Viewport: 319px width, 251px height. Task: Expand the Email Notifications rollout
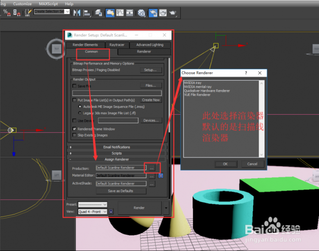tap(117, 147)
